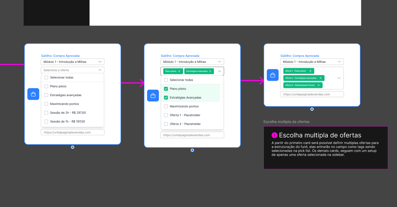This screenshot has width=397, height=207.
Task: Click 'Gatilho: Compra Aprovada' label on third card
Action: (x=300, y=56)
